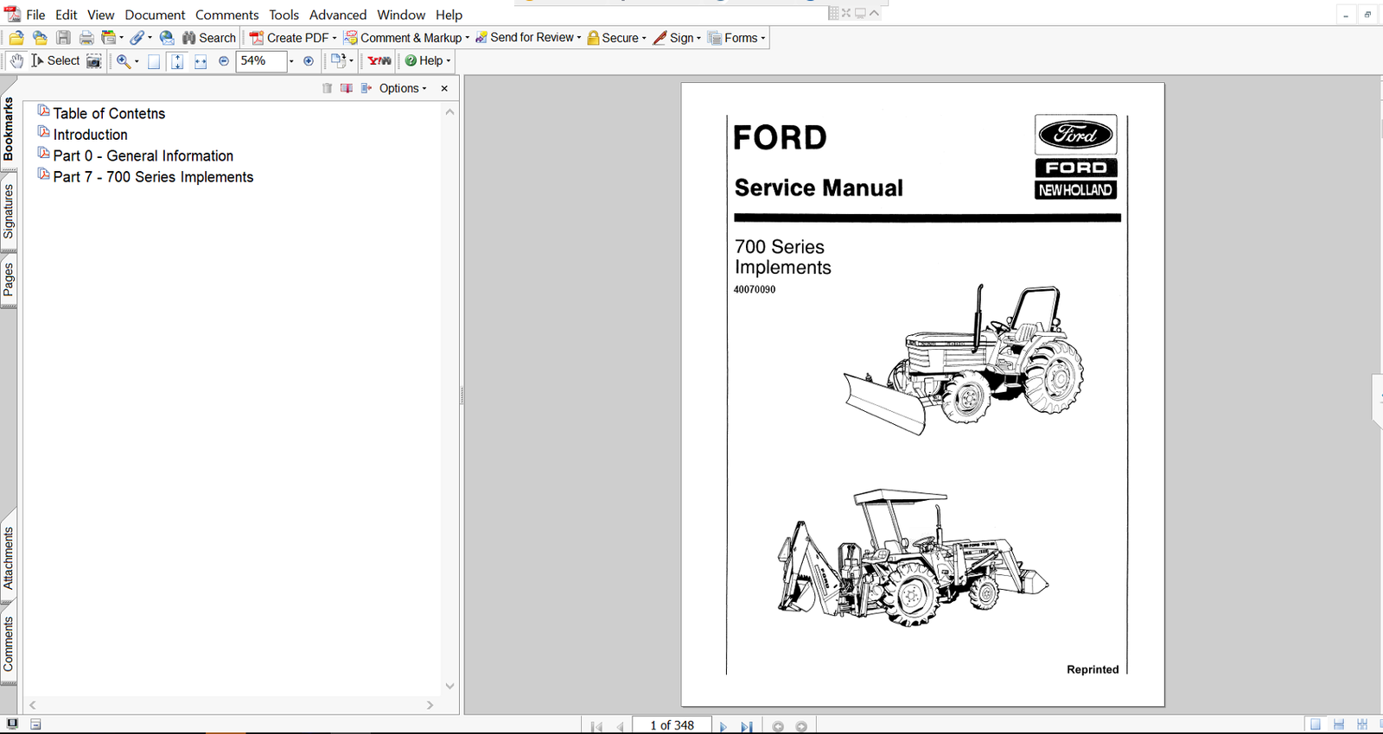Activate the Snapshot camera tool
Image resolution: width=1383 pixels, height=734 pixels.
(94, 61)
